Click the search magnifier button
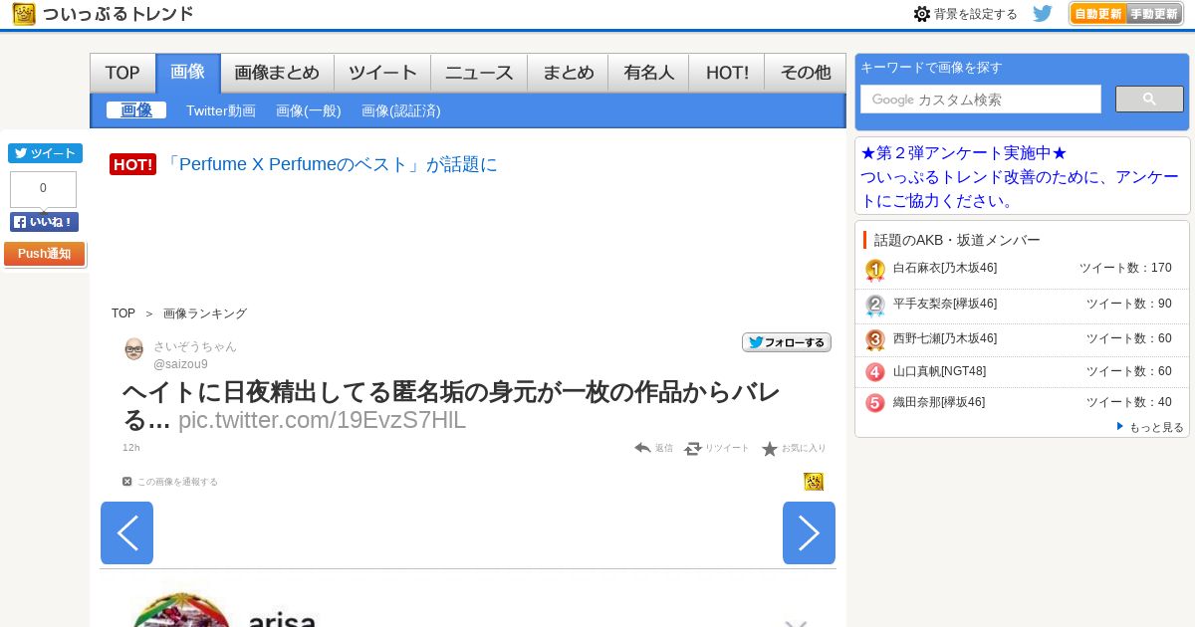 (x=1149, y=100)
